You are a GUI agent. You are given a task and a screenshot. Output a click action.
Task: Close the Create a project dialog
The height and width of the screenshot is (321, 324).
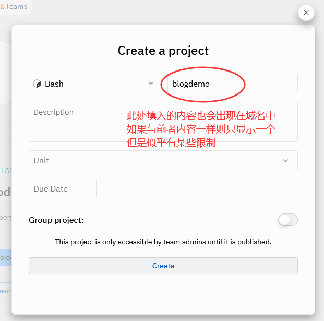306,13
